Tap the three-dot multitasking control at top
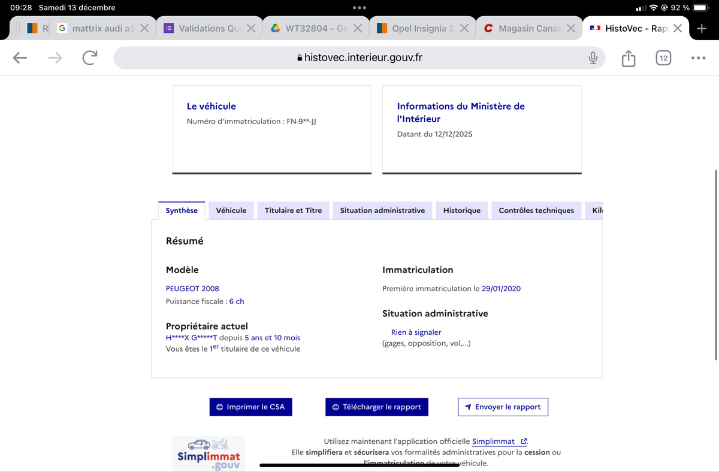Image resolution: width=719 pixels, height=472 pixels. coord(359,8)
